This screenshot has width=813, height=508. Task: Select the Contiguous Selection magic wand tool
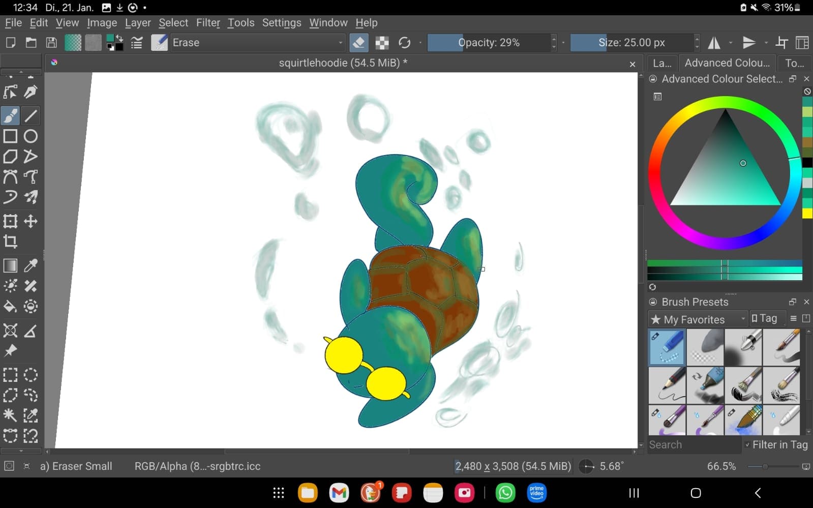pos(10,415)
